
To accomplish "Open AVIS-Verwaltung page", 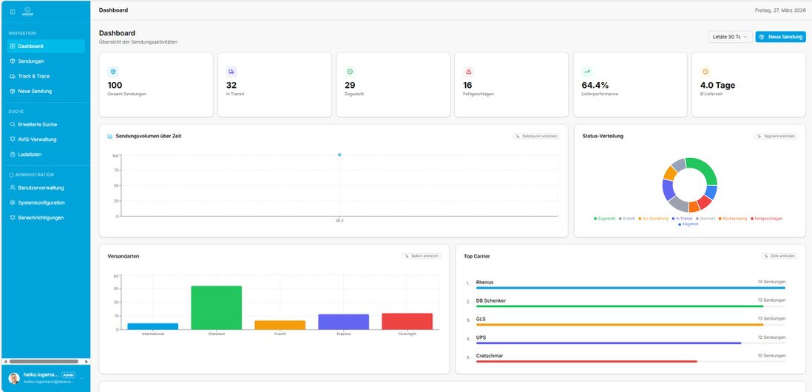I will 46,140.
